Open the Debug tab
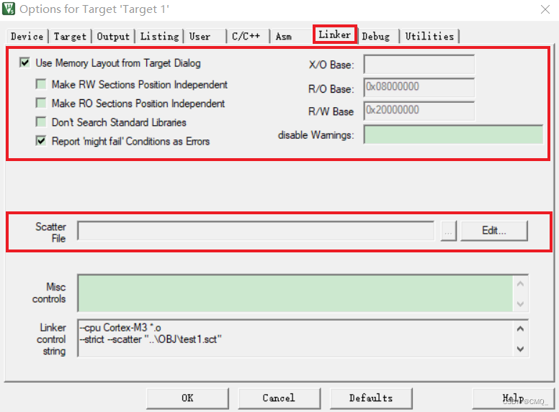This screenshot has height=412, width=559. pos(378,36)
